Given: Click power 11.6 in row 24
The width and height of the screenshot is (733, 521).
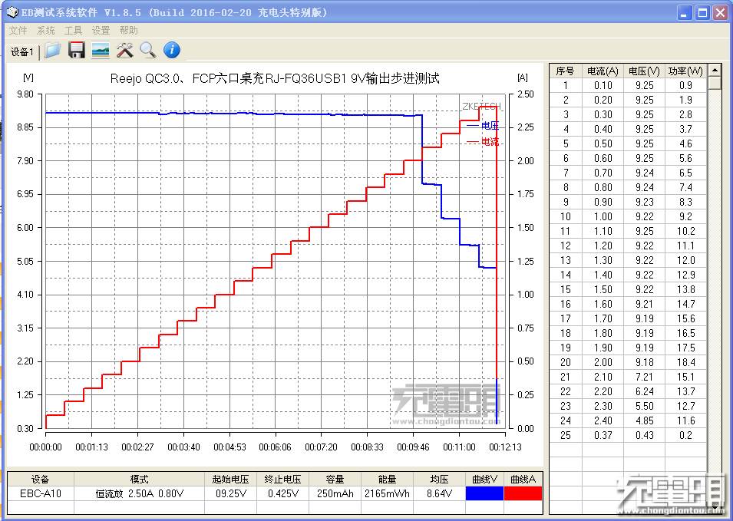Looking at the screenshot, I should (685, 421).
